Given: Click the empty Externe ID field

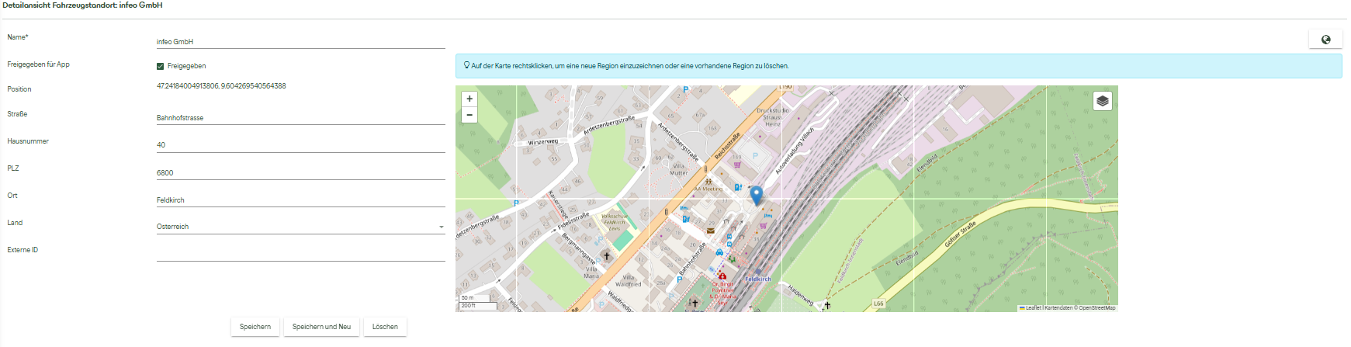Looking at the screenshot, I should (300, 254).
